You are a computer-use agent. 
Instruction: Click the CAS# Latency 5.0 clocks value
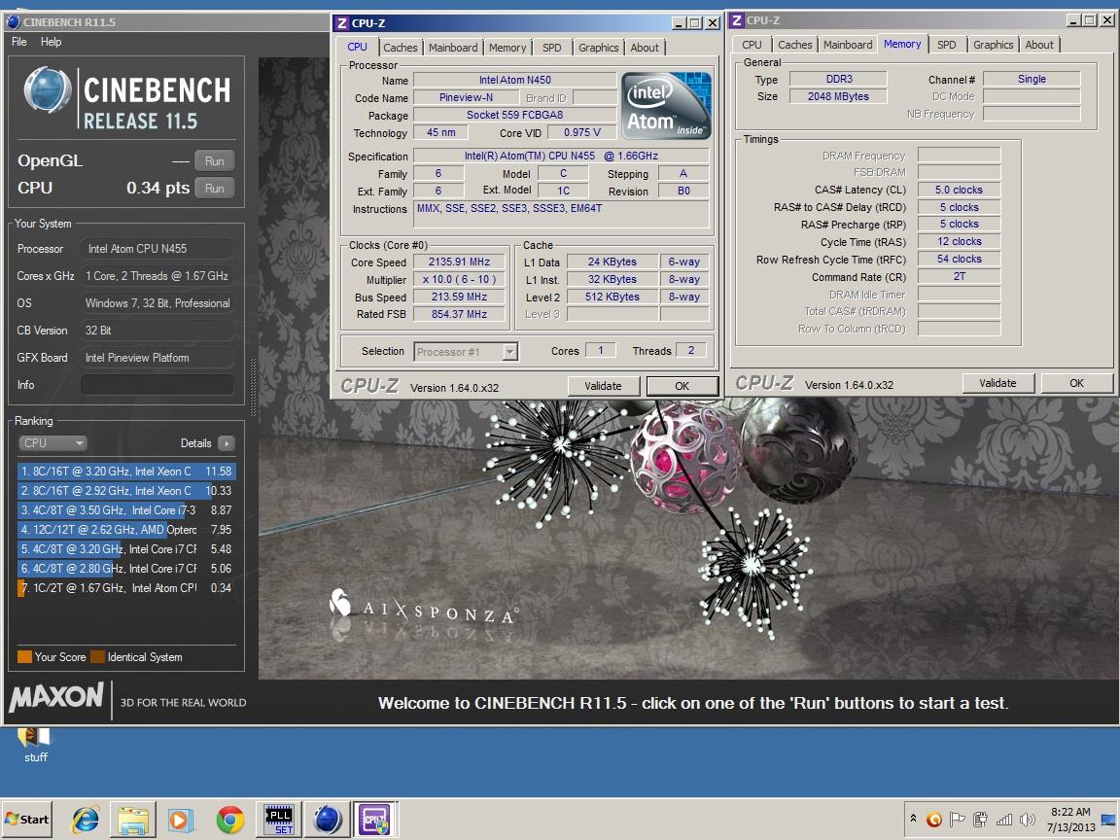[959, 190]
